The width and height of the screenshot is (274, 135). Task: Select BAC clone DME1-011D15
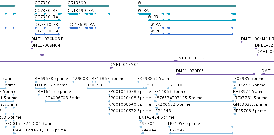click(175, 61)
